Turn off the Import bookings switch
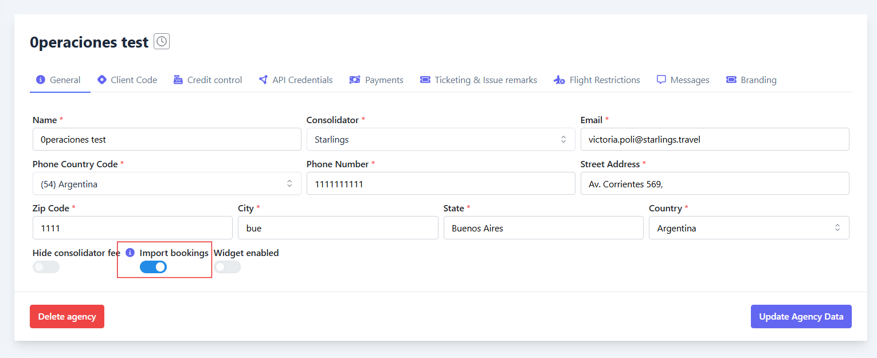 [x=153, y=267]
